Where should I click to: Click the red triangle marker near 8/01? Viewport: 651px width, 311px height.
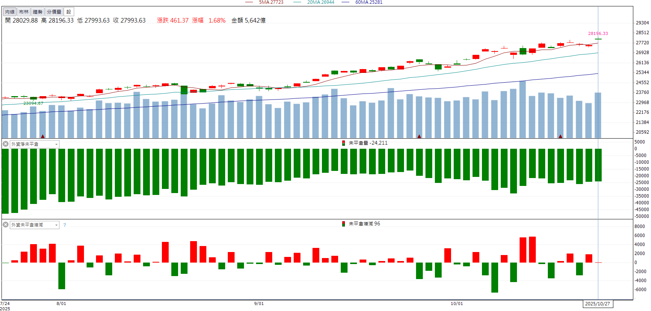(x=43, y=136)
